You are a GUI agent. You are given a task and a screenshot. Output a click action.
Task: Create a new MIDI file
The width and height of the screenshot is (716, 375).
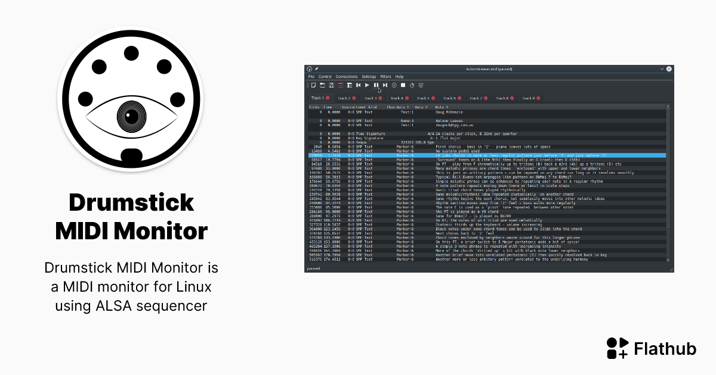[x=313, y=85]
